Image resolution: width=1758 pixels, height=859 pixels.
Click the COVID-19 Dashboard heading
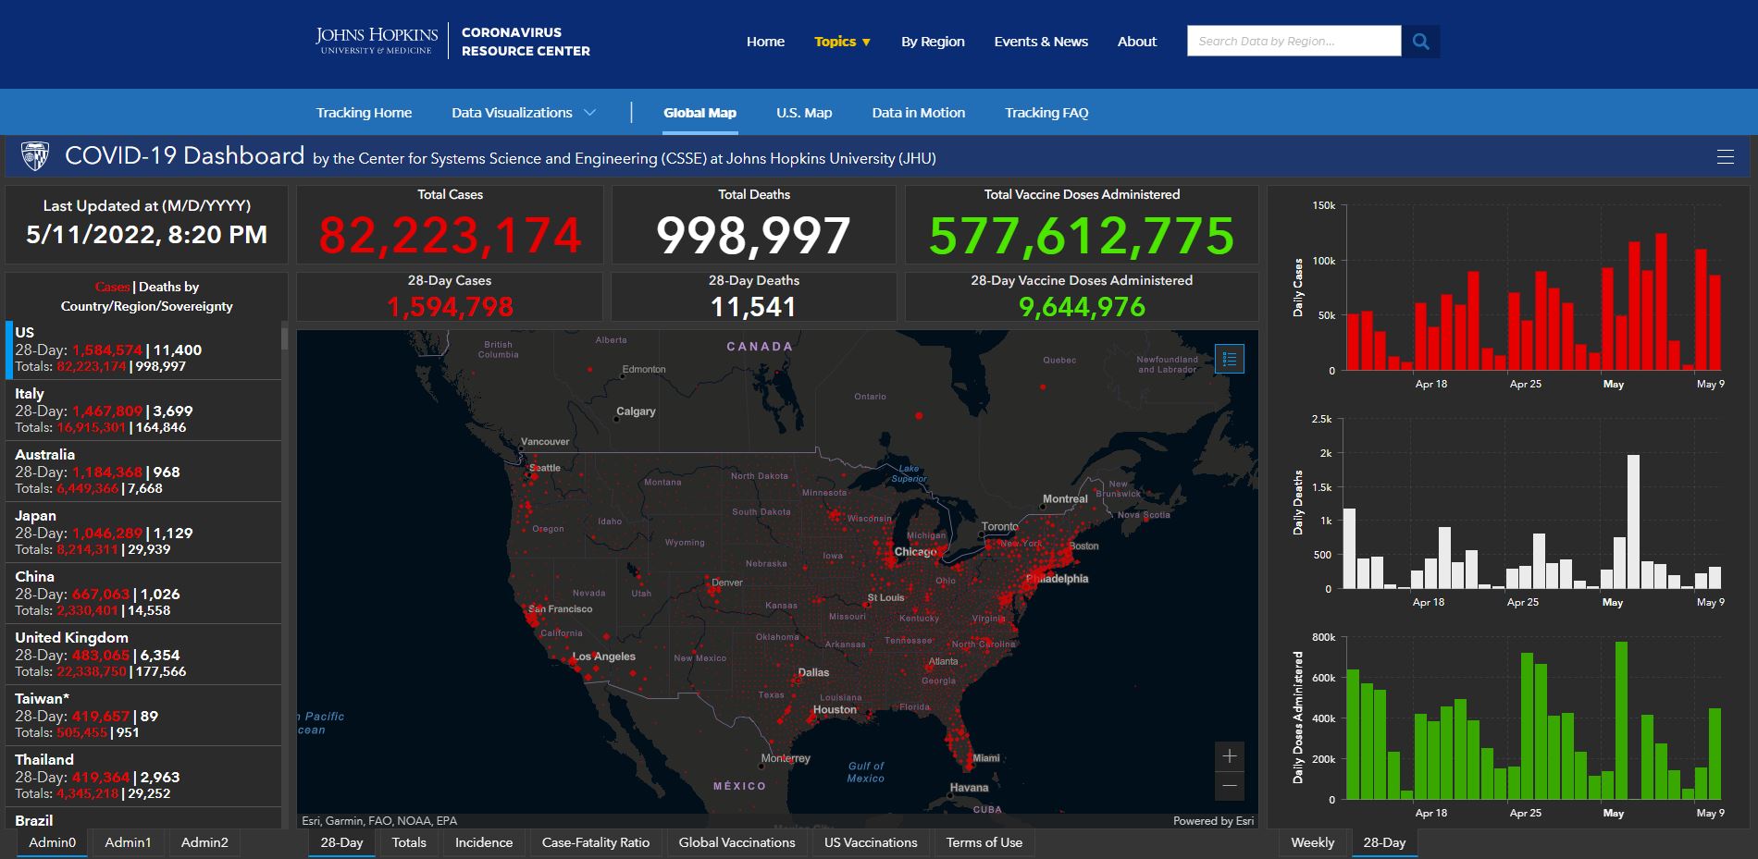[x=184, y=155]
